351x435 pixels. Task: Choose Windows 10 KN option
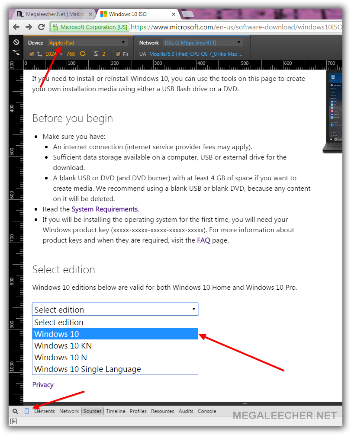115,345
